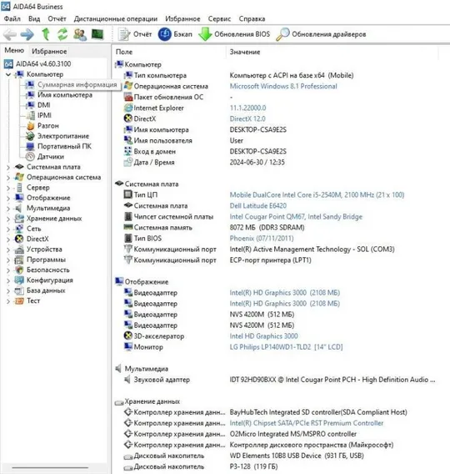
Task: Click the 3D-акселератор row icon
Action: pyautogui.click(x=128, y=335)
